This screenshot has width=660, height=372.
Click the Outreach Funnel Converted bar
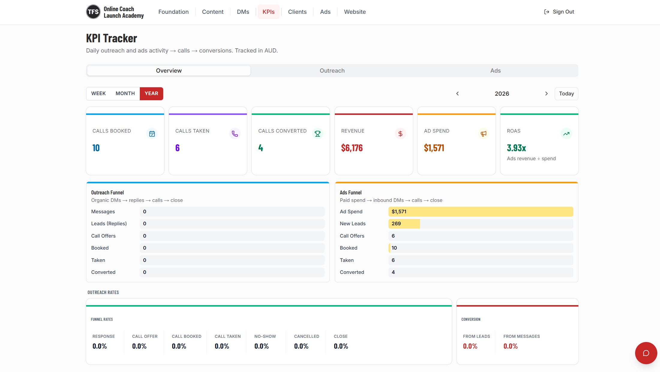click(232, 272)
